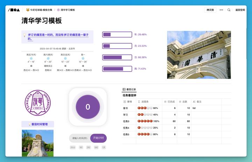Click the 拷贝到 button

(210, 10)
